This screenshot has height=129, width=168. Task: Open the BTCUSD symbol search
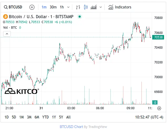13,7
